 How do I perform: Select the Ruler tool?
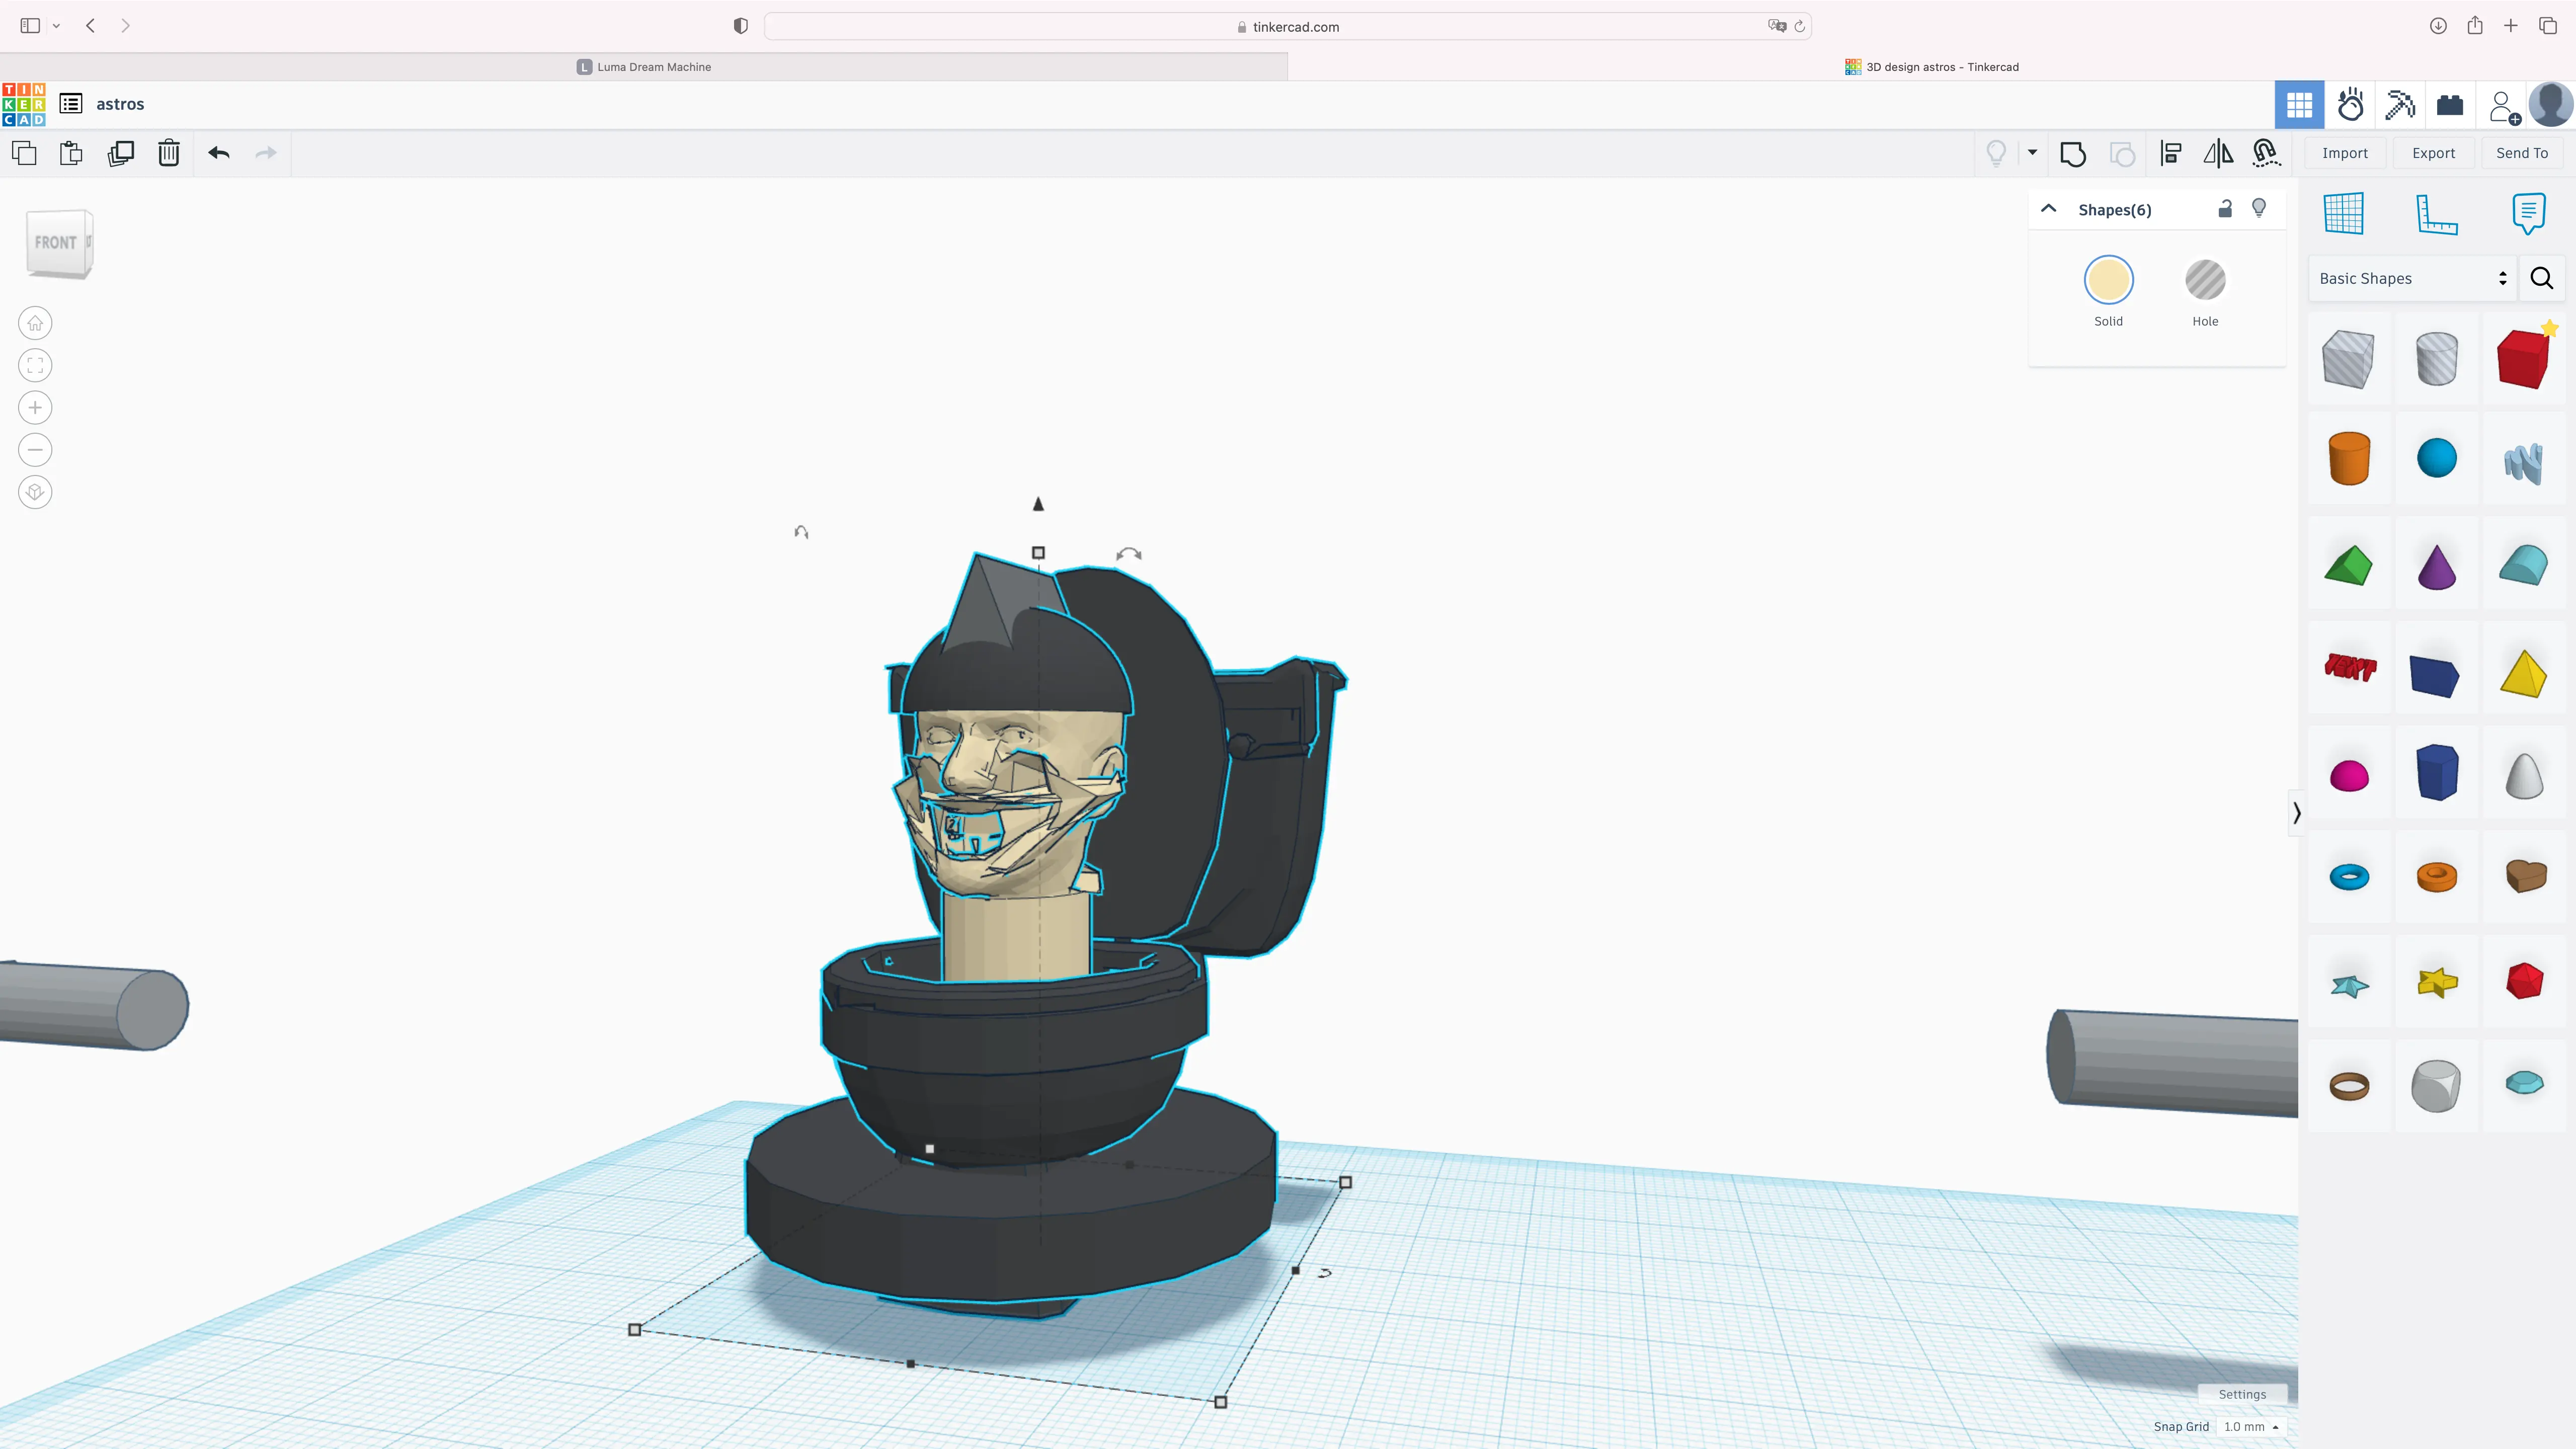(x=2436, y=213)
